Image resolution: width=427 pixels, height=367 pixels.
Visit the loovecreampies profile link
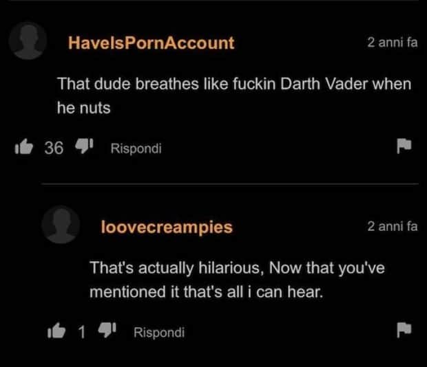point(167,227)
